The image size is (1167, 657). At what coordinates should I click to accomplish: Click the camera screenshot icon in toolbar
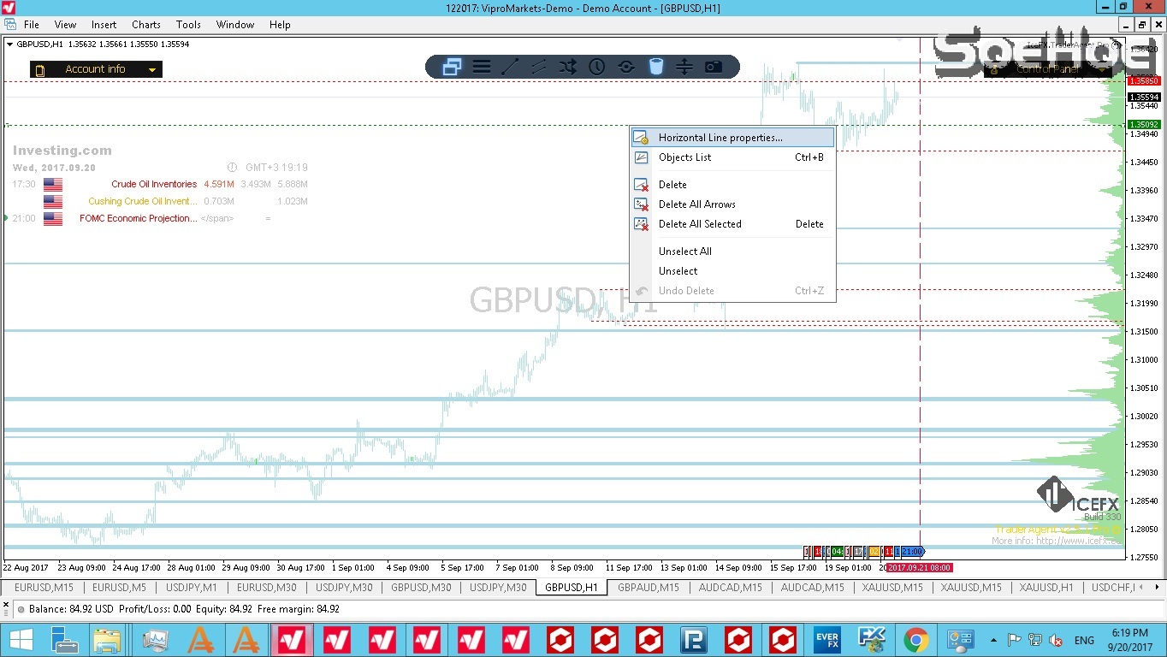point(714,67)
